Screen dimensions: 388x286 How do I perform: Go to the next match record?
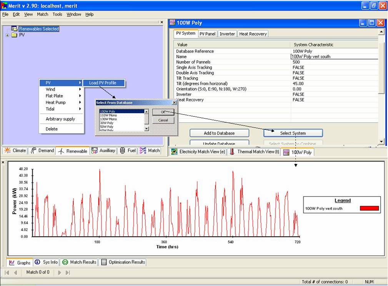[60, 273]
